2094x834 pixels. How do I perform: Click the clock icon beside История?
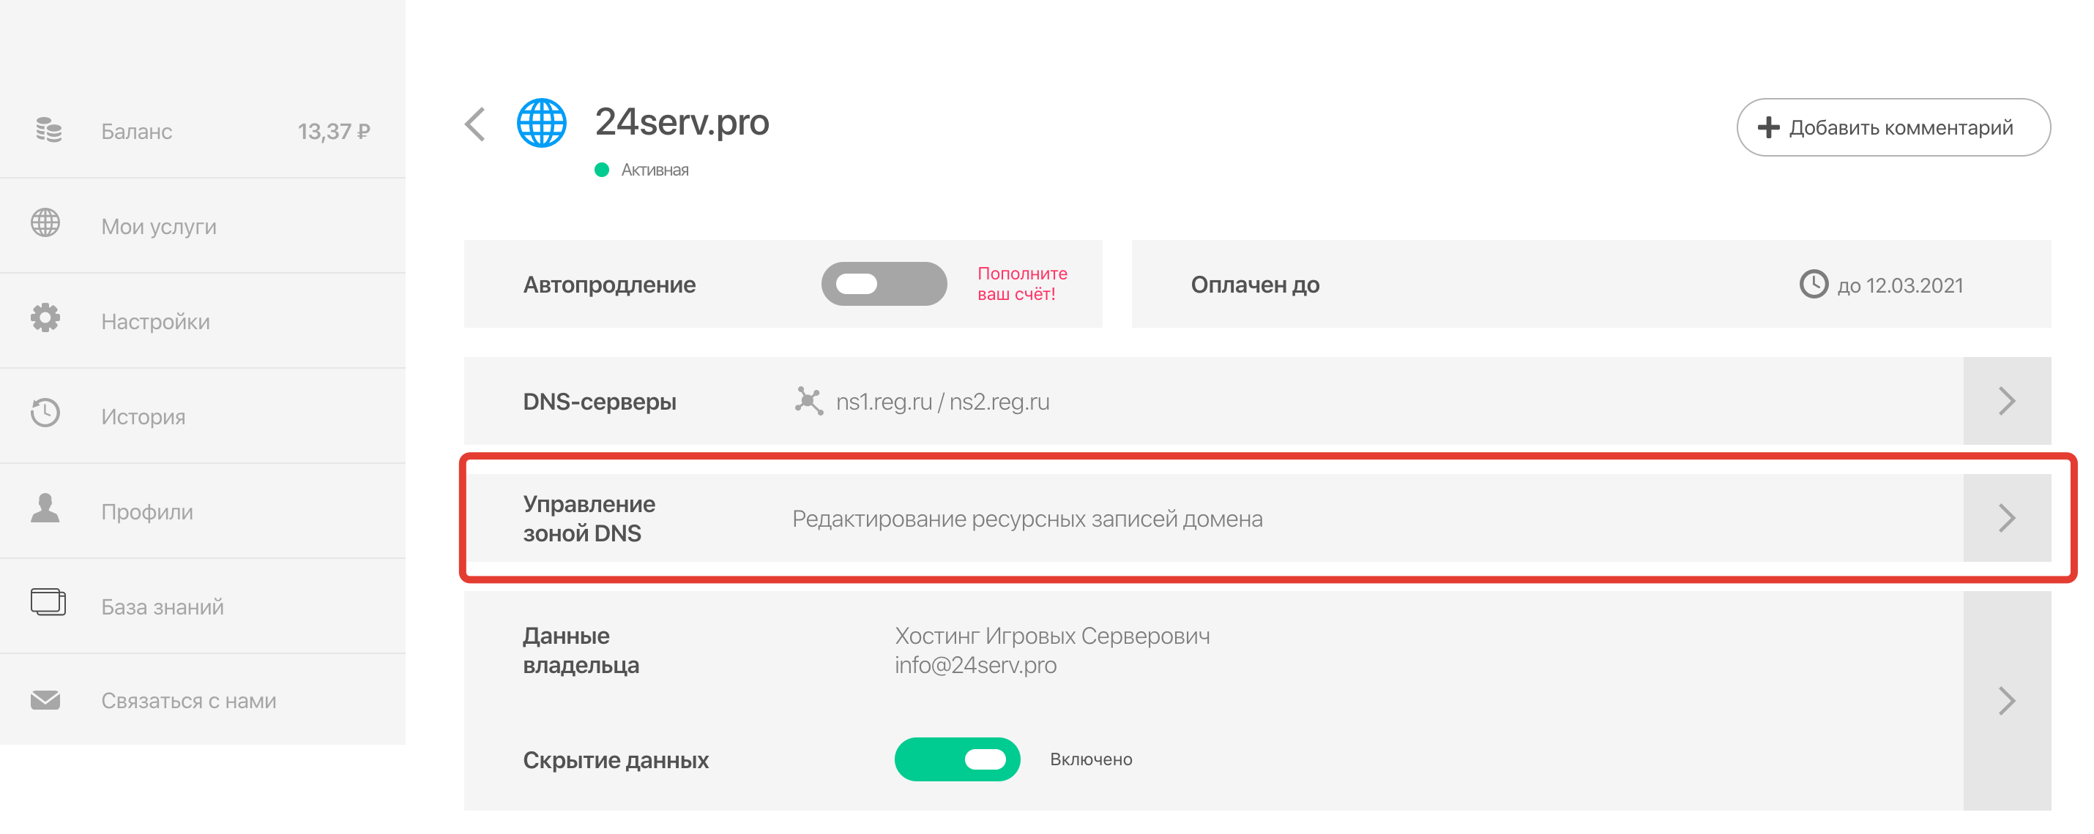point(45,413)
